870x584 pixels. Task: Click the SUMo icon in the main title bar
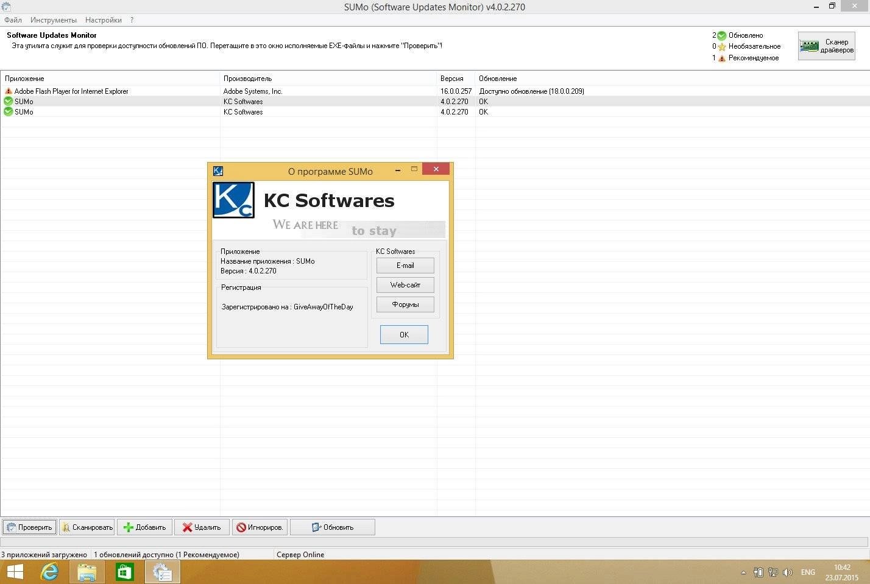(x=6, y=7)
